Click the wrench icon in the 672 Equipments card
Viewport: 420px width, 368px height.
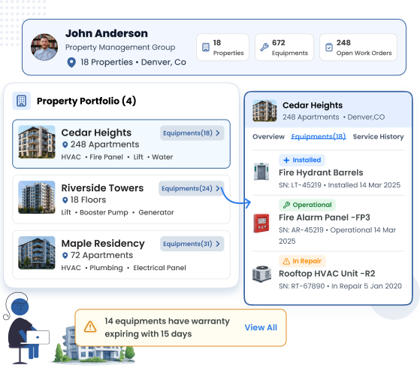coord(264,47)
